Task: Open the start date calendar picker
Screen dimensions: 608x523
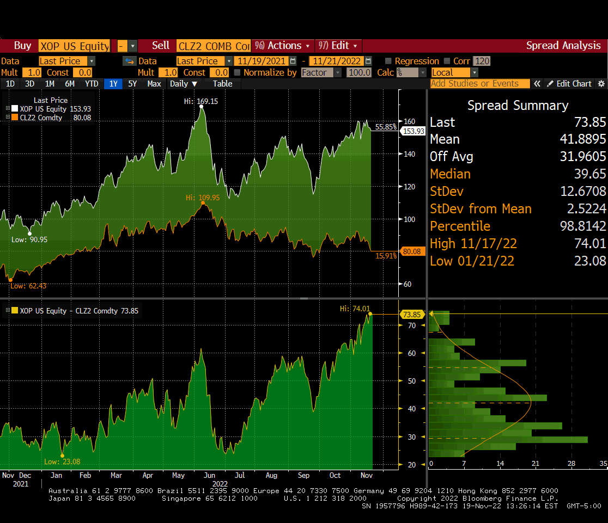Action: [x=293, y=61]
